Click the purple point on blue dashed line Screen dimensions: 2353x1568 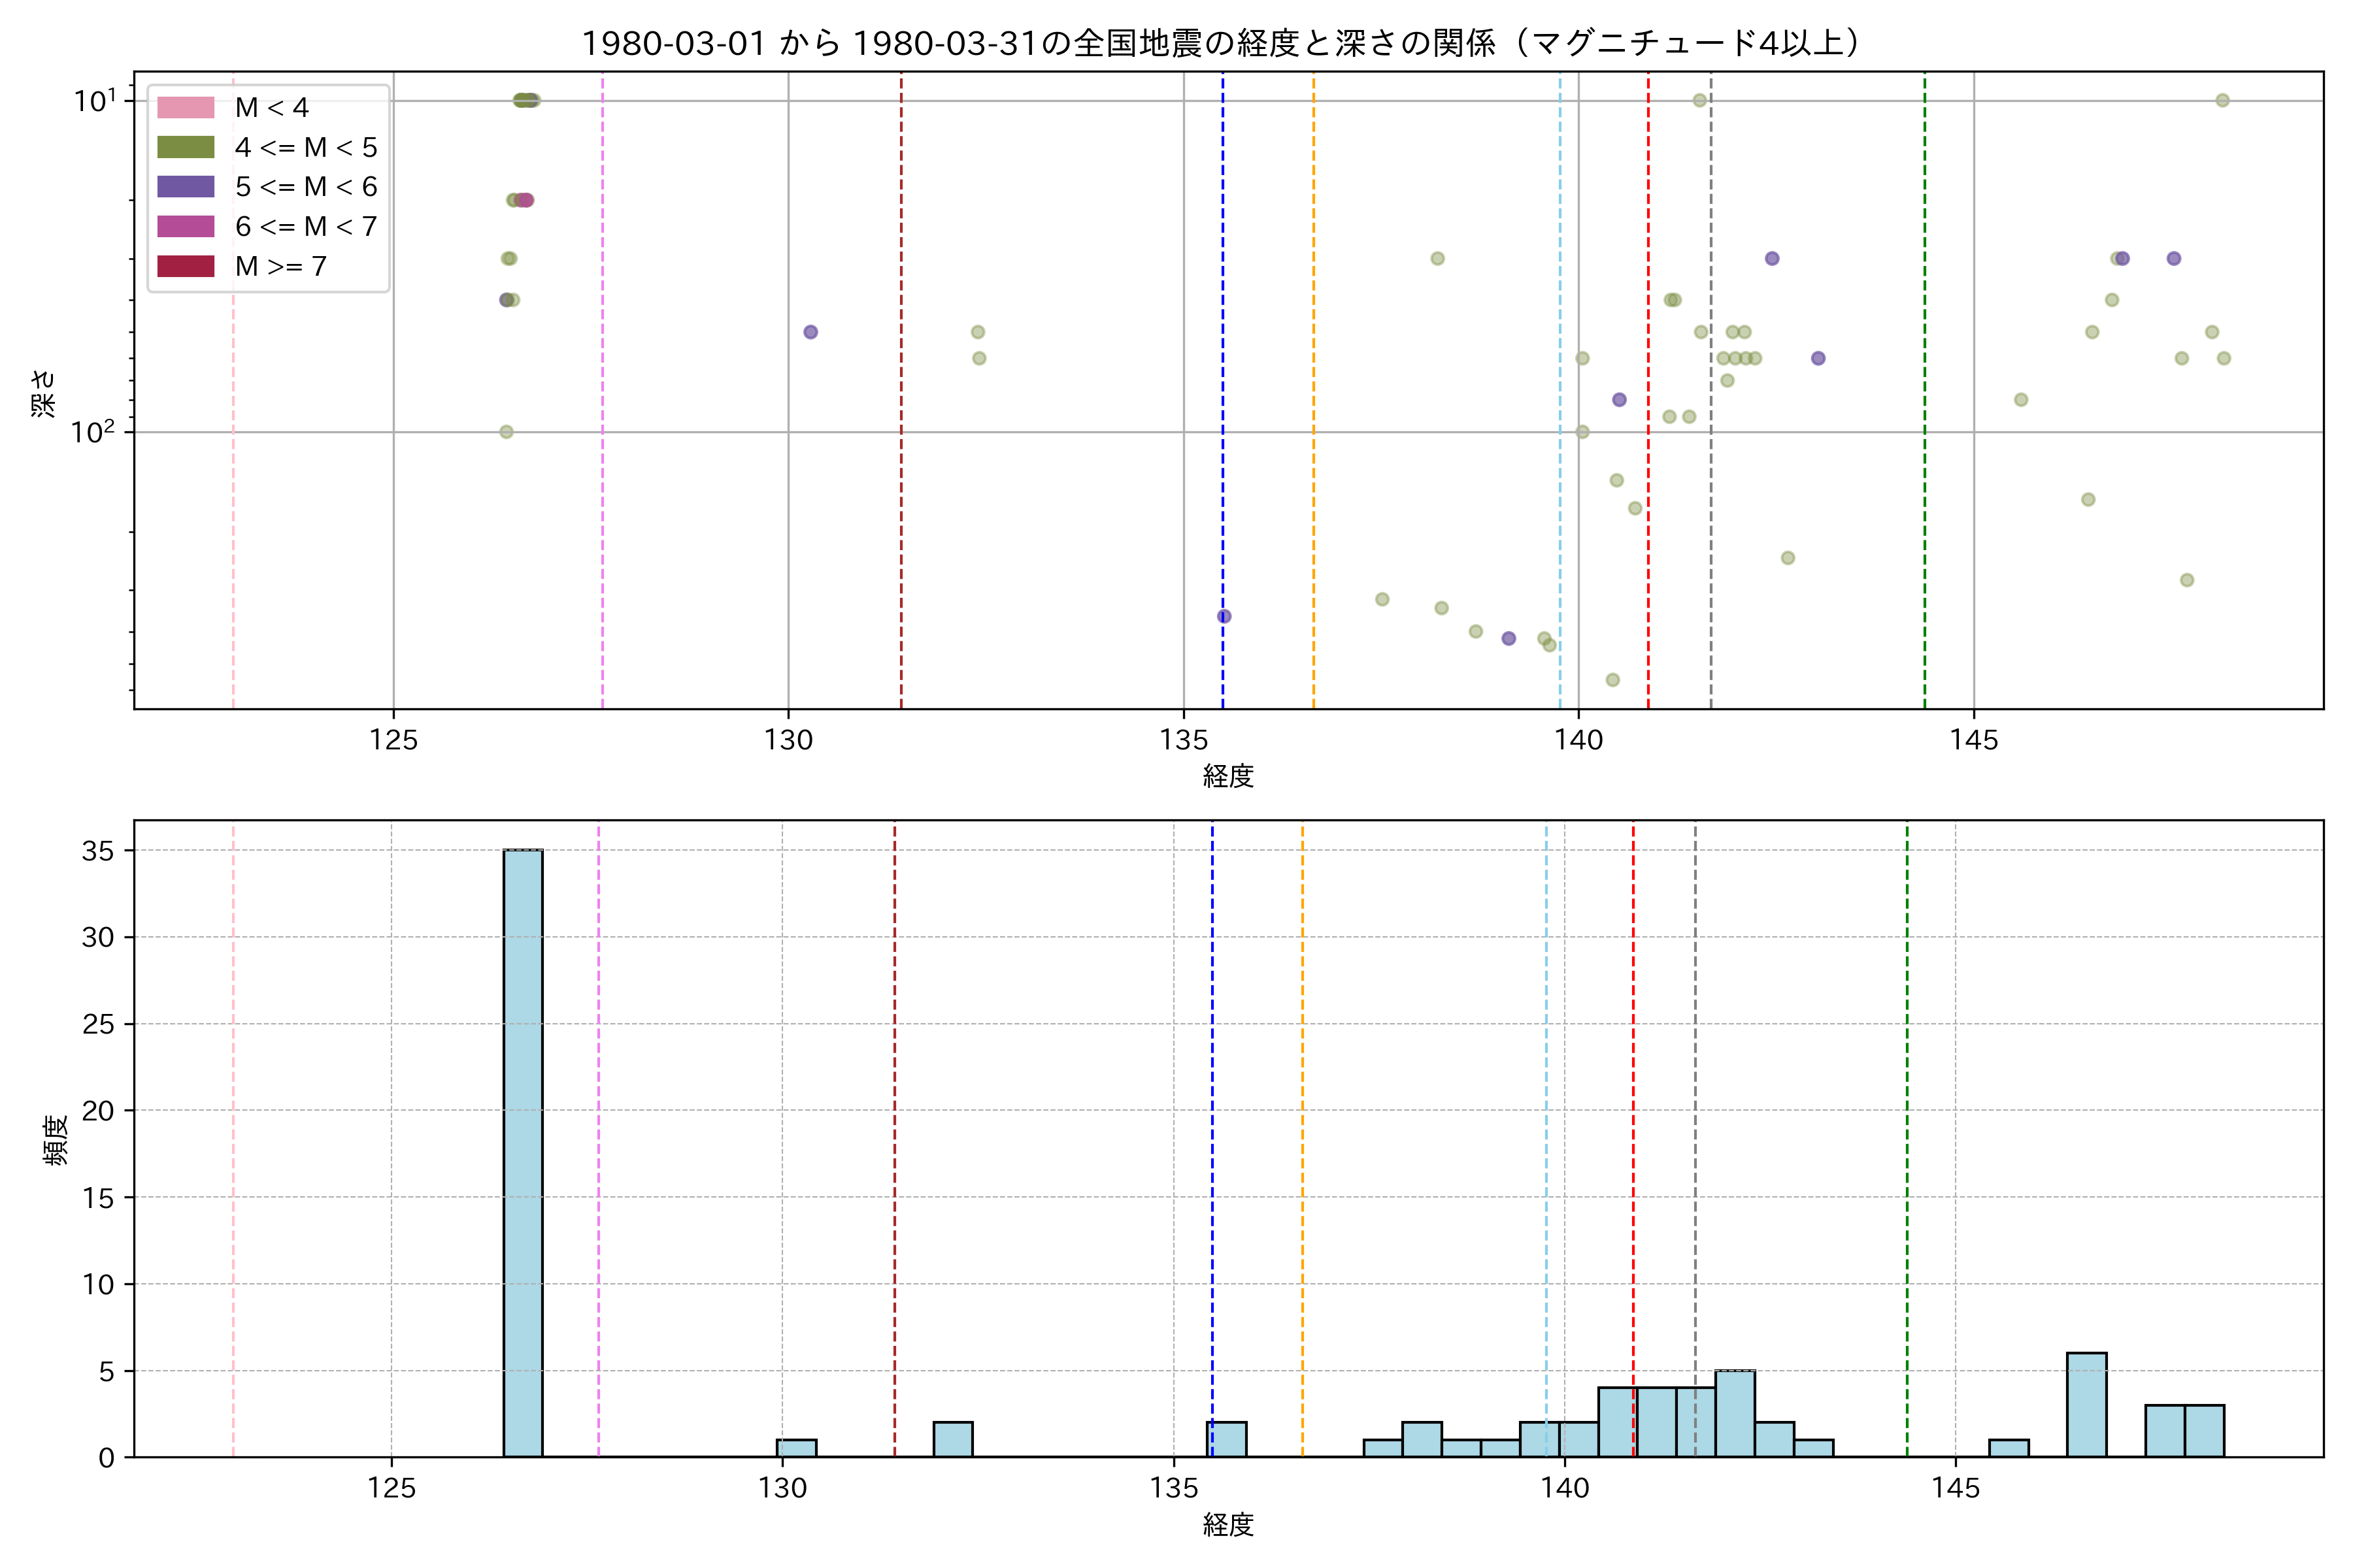(1224, 616)
